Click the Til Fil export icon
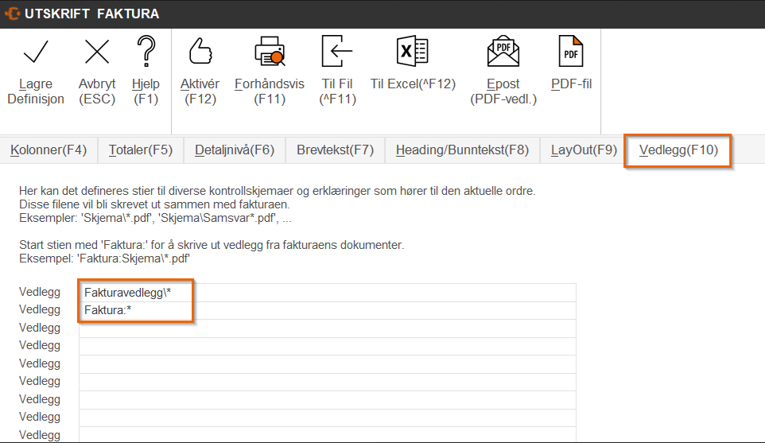 coord(337,52)
